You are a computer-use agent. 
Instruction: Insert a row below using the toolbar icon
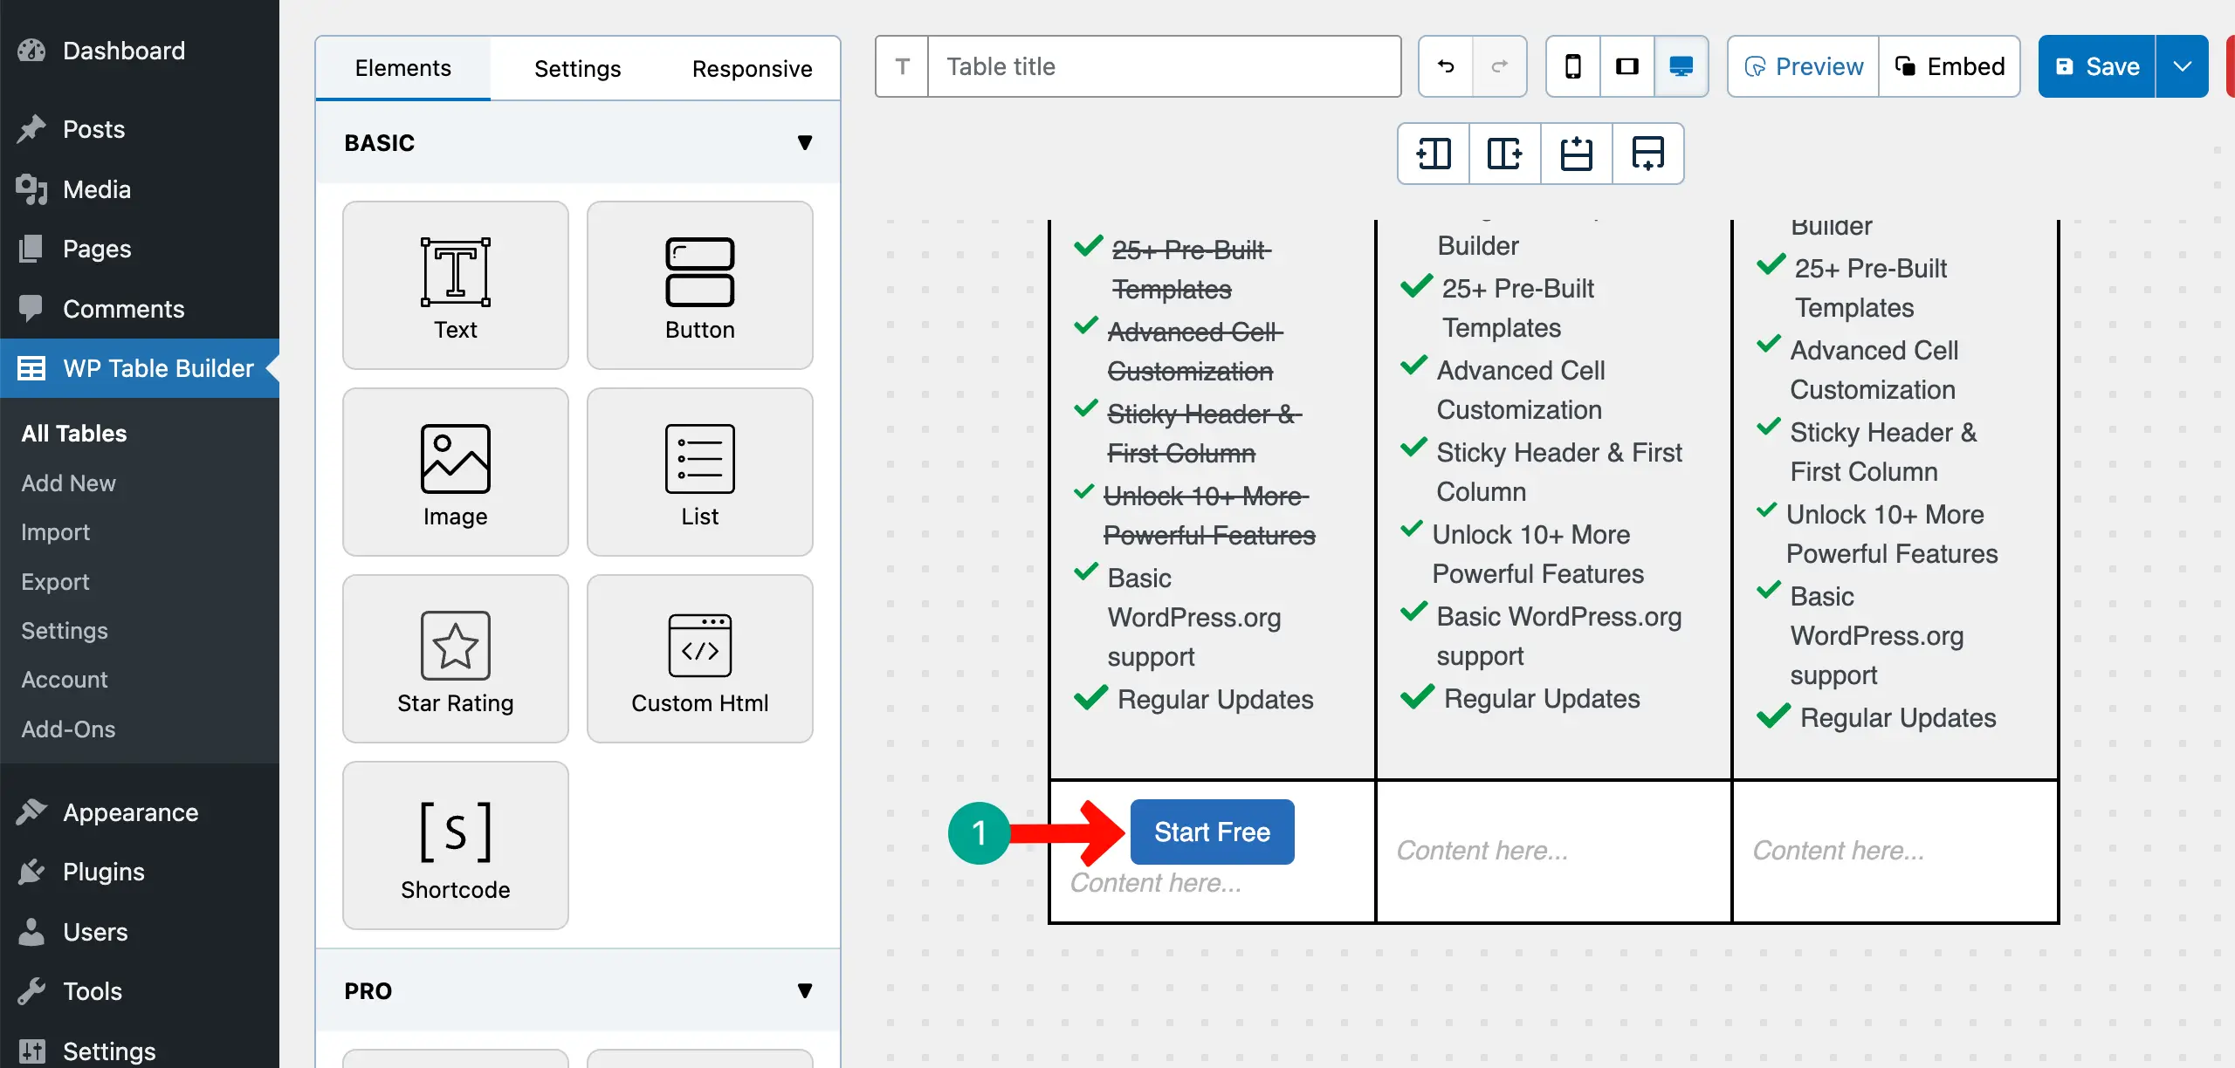[1647, 154]
